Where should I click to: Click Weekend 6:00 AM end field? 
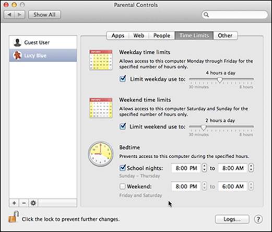(x=233, y=187)
